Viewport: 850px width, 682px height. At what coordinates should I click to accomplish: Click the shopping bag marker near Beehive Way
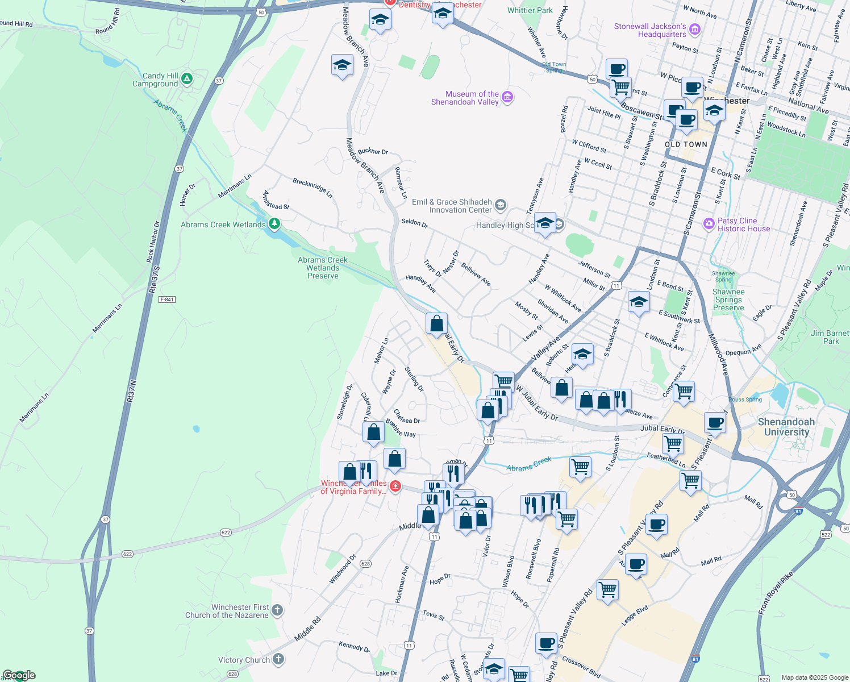pos(373,433)
